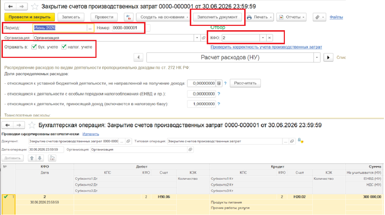Select debit account cell Н90.06
Screen dimensions: 385x215
tap(164, 197)
